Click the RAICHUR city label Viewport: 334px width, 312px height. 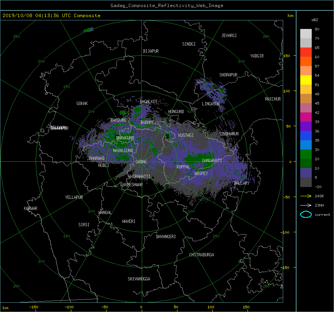coord(273,99)
